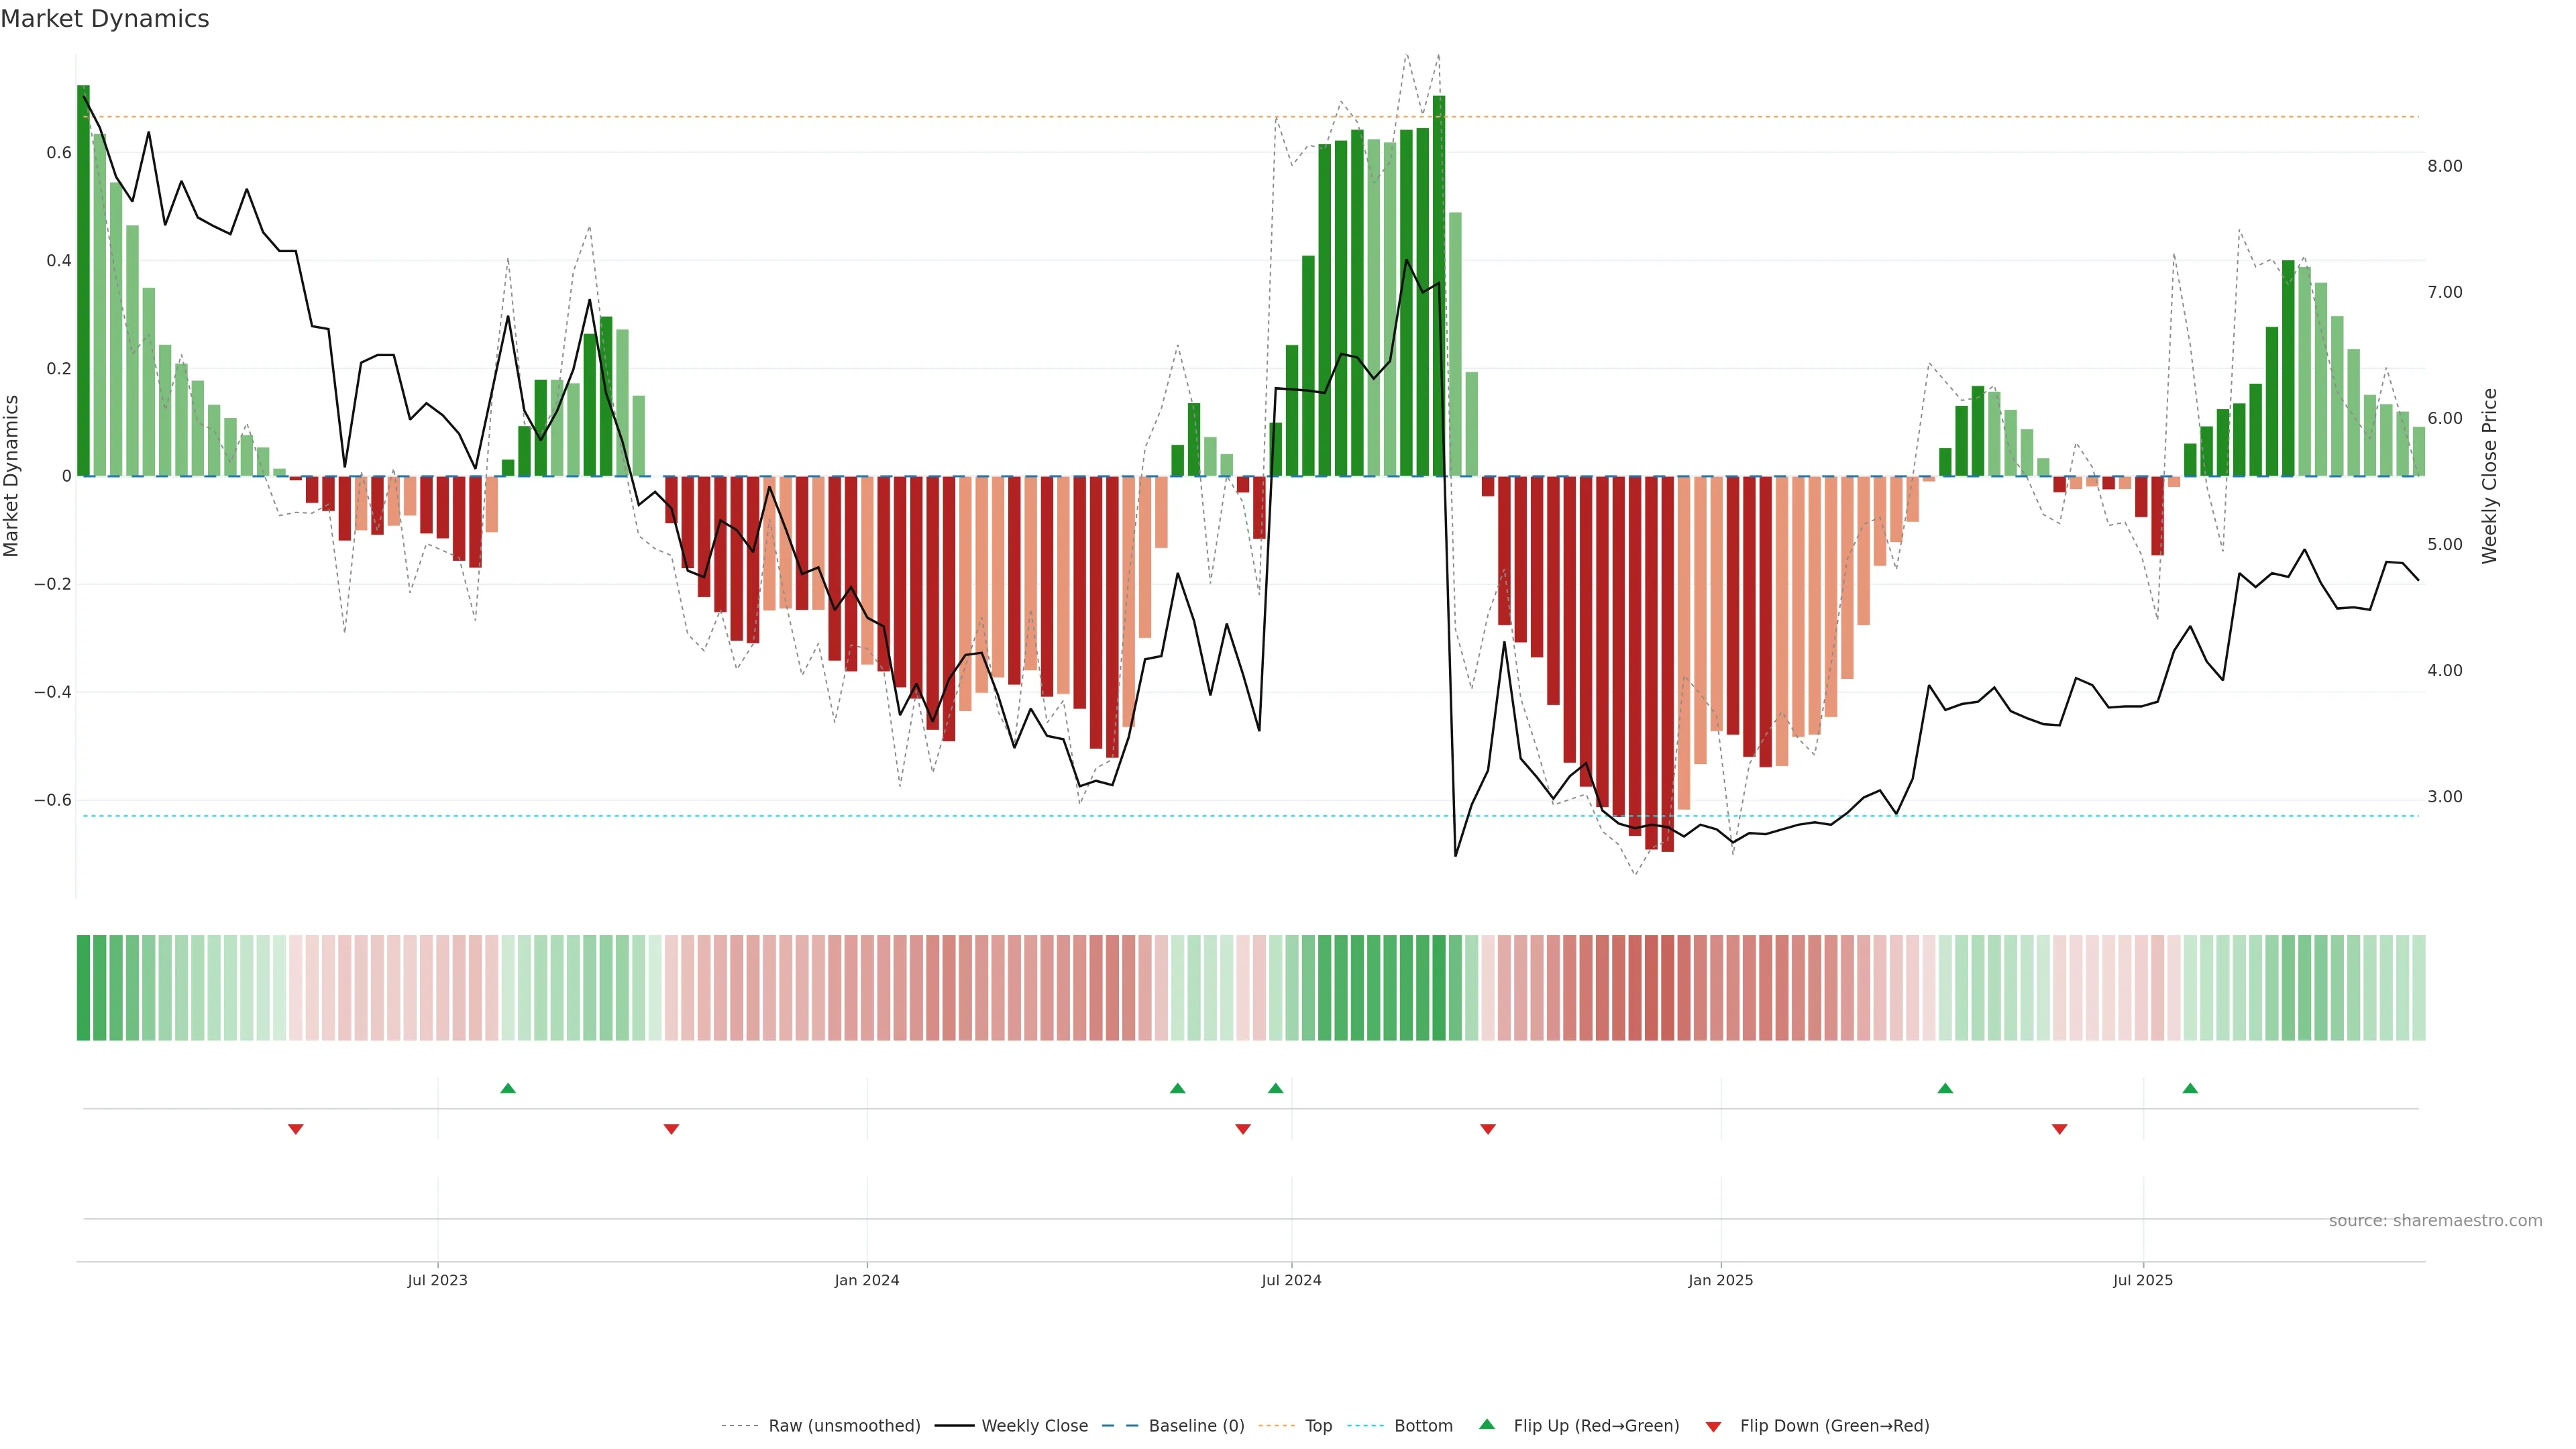
Task: Click the last red flip-down marker before Jul 2025
Action: coord(2059,1129)
